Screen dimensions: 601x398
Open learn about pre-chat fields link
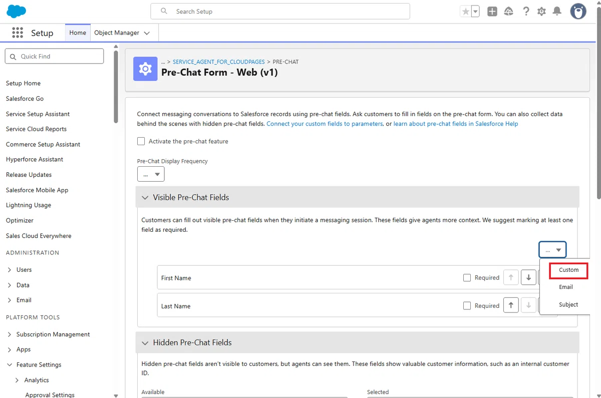coord(456,124)
